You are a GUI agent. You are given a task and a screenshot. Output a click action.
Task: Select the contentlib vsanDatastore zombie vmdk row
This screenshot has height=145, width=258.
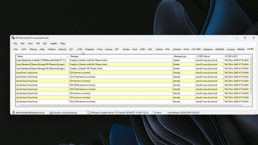coord(133,60)
